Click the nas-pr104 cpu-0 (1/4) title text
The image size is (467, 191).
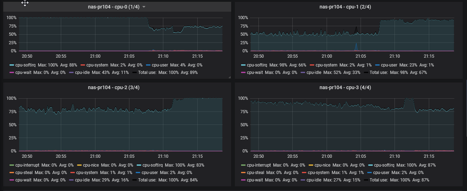pyautogui.click(x=114, y=7)
